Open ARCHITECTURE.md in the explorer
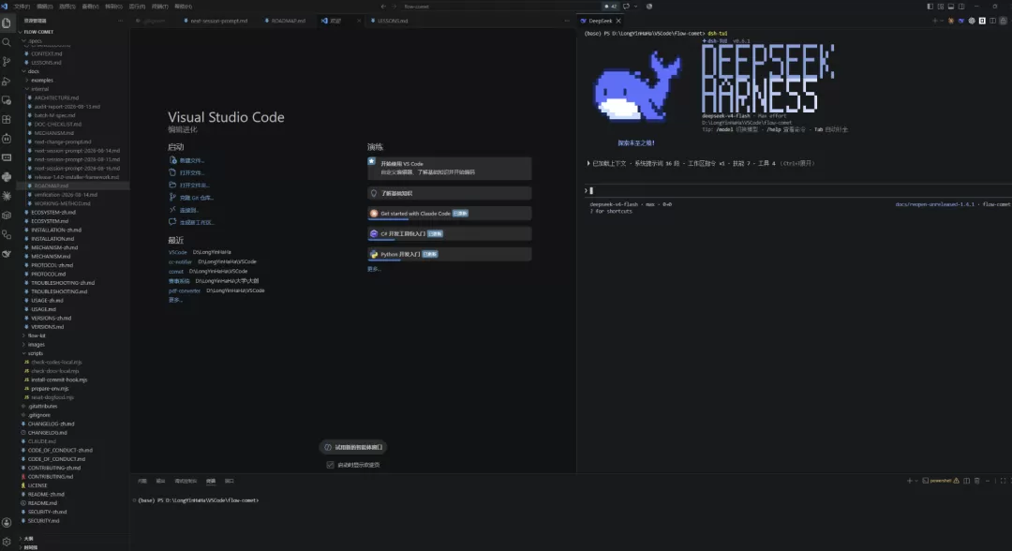 click(56, 98)
